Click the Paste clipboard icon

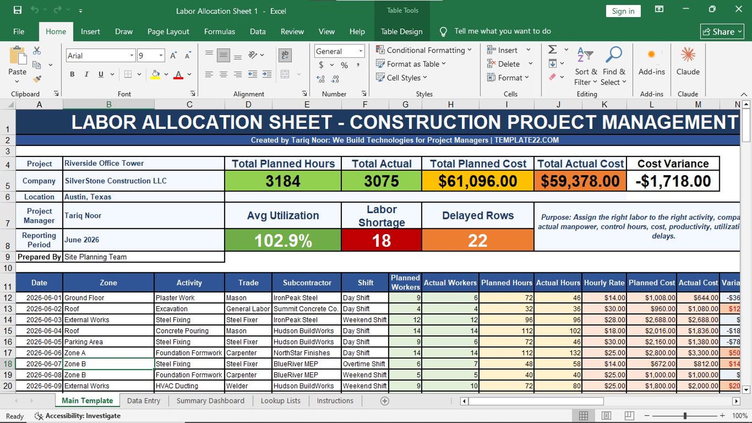point(18,55)
